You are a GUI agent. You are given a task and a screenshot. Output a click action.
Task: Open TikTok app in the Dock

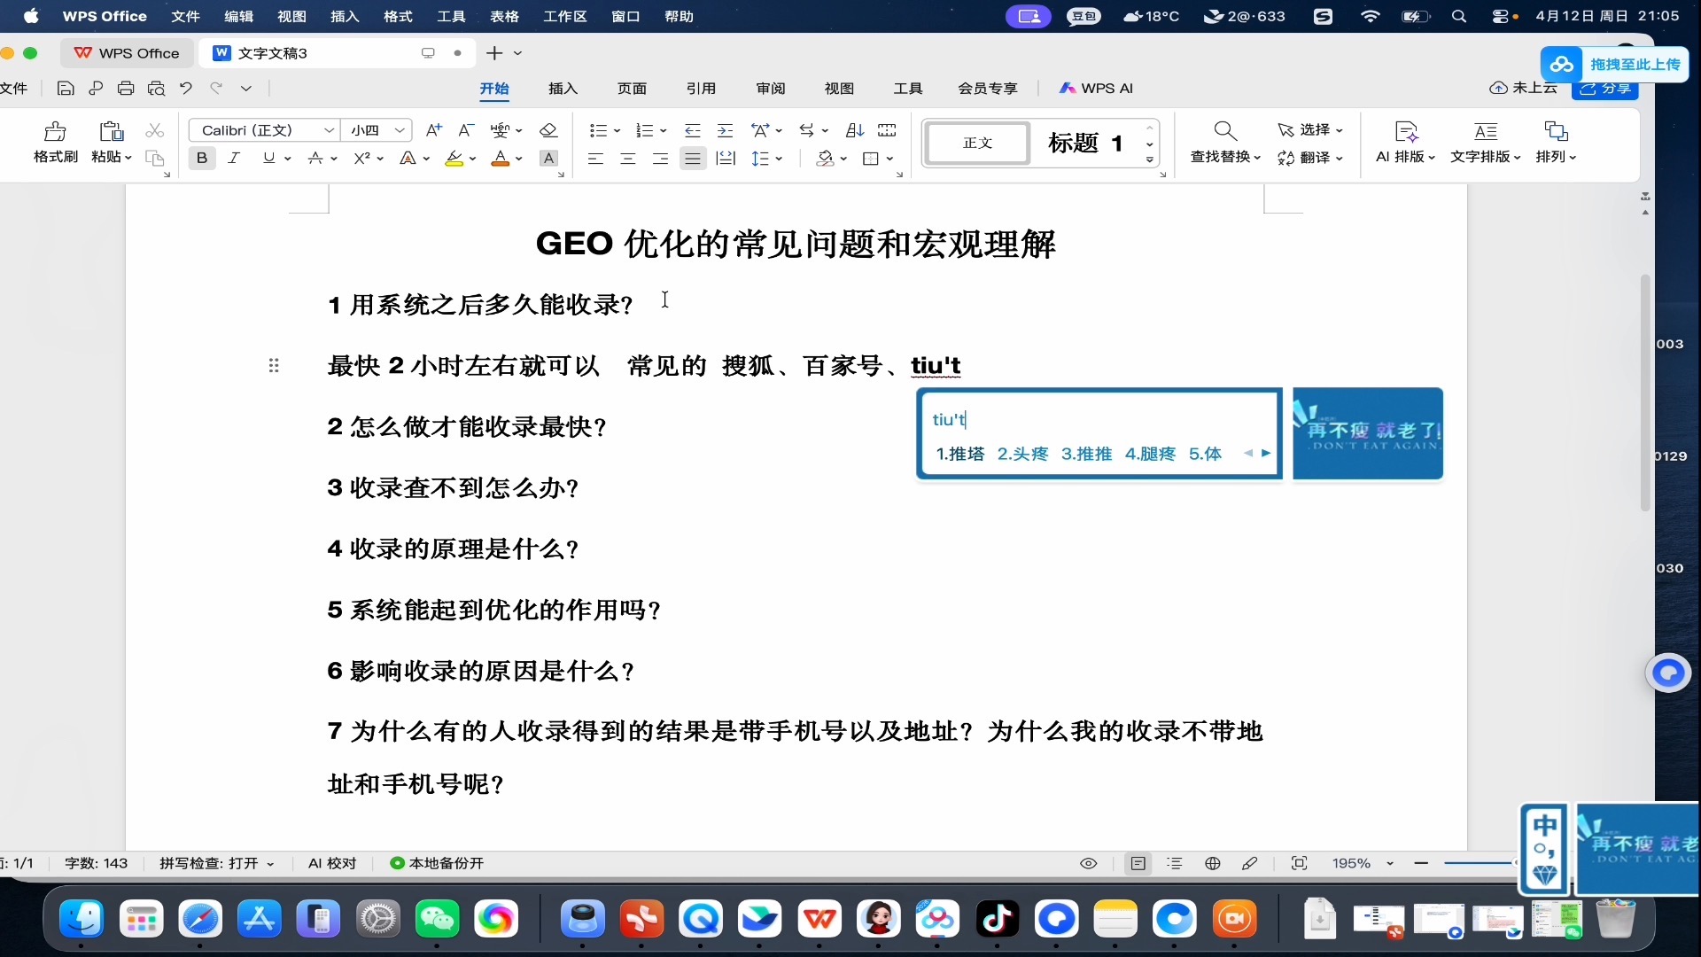click(998, 920)
